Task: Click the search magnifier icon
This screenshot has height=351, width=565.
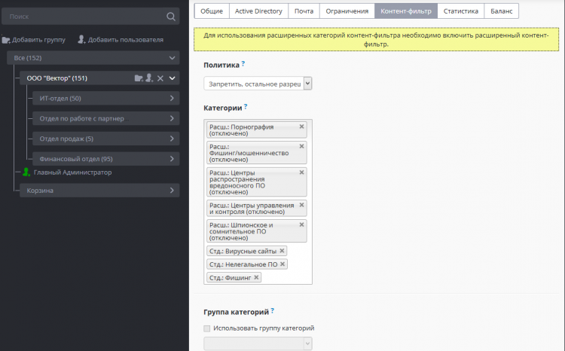Action: click(x=170, y=17)
